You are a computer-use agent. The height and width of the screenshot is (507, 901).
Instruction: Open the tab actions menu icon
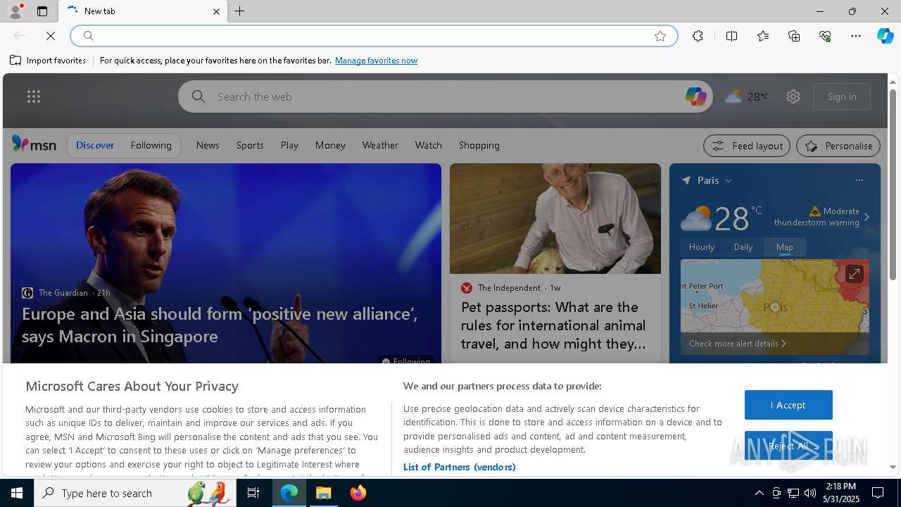coord(42,11)
